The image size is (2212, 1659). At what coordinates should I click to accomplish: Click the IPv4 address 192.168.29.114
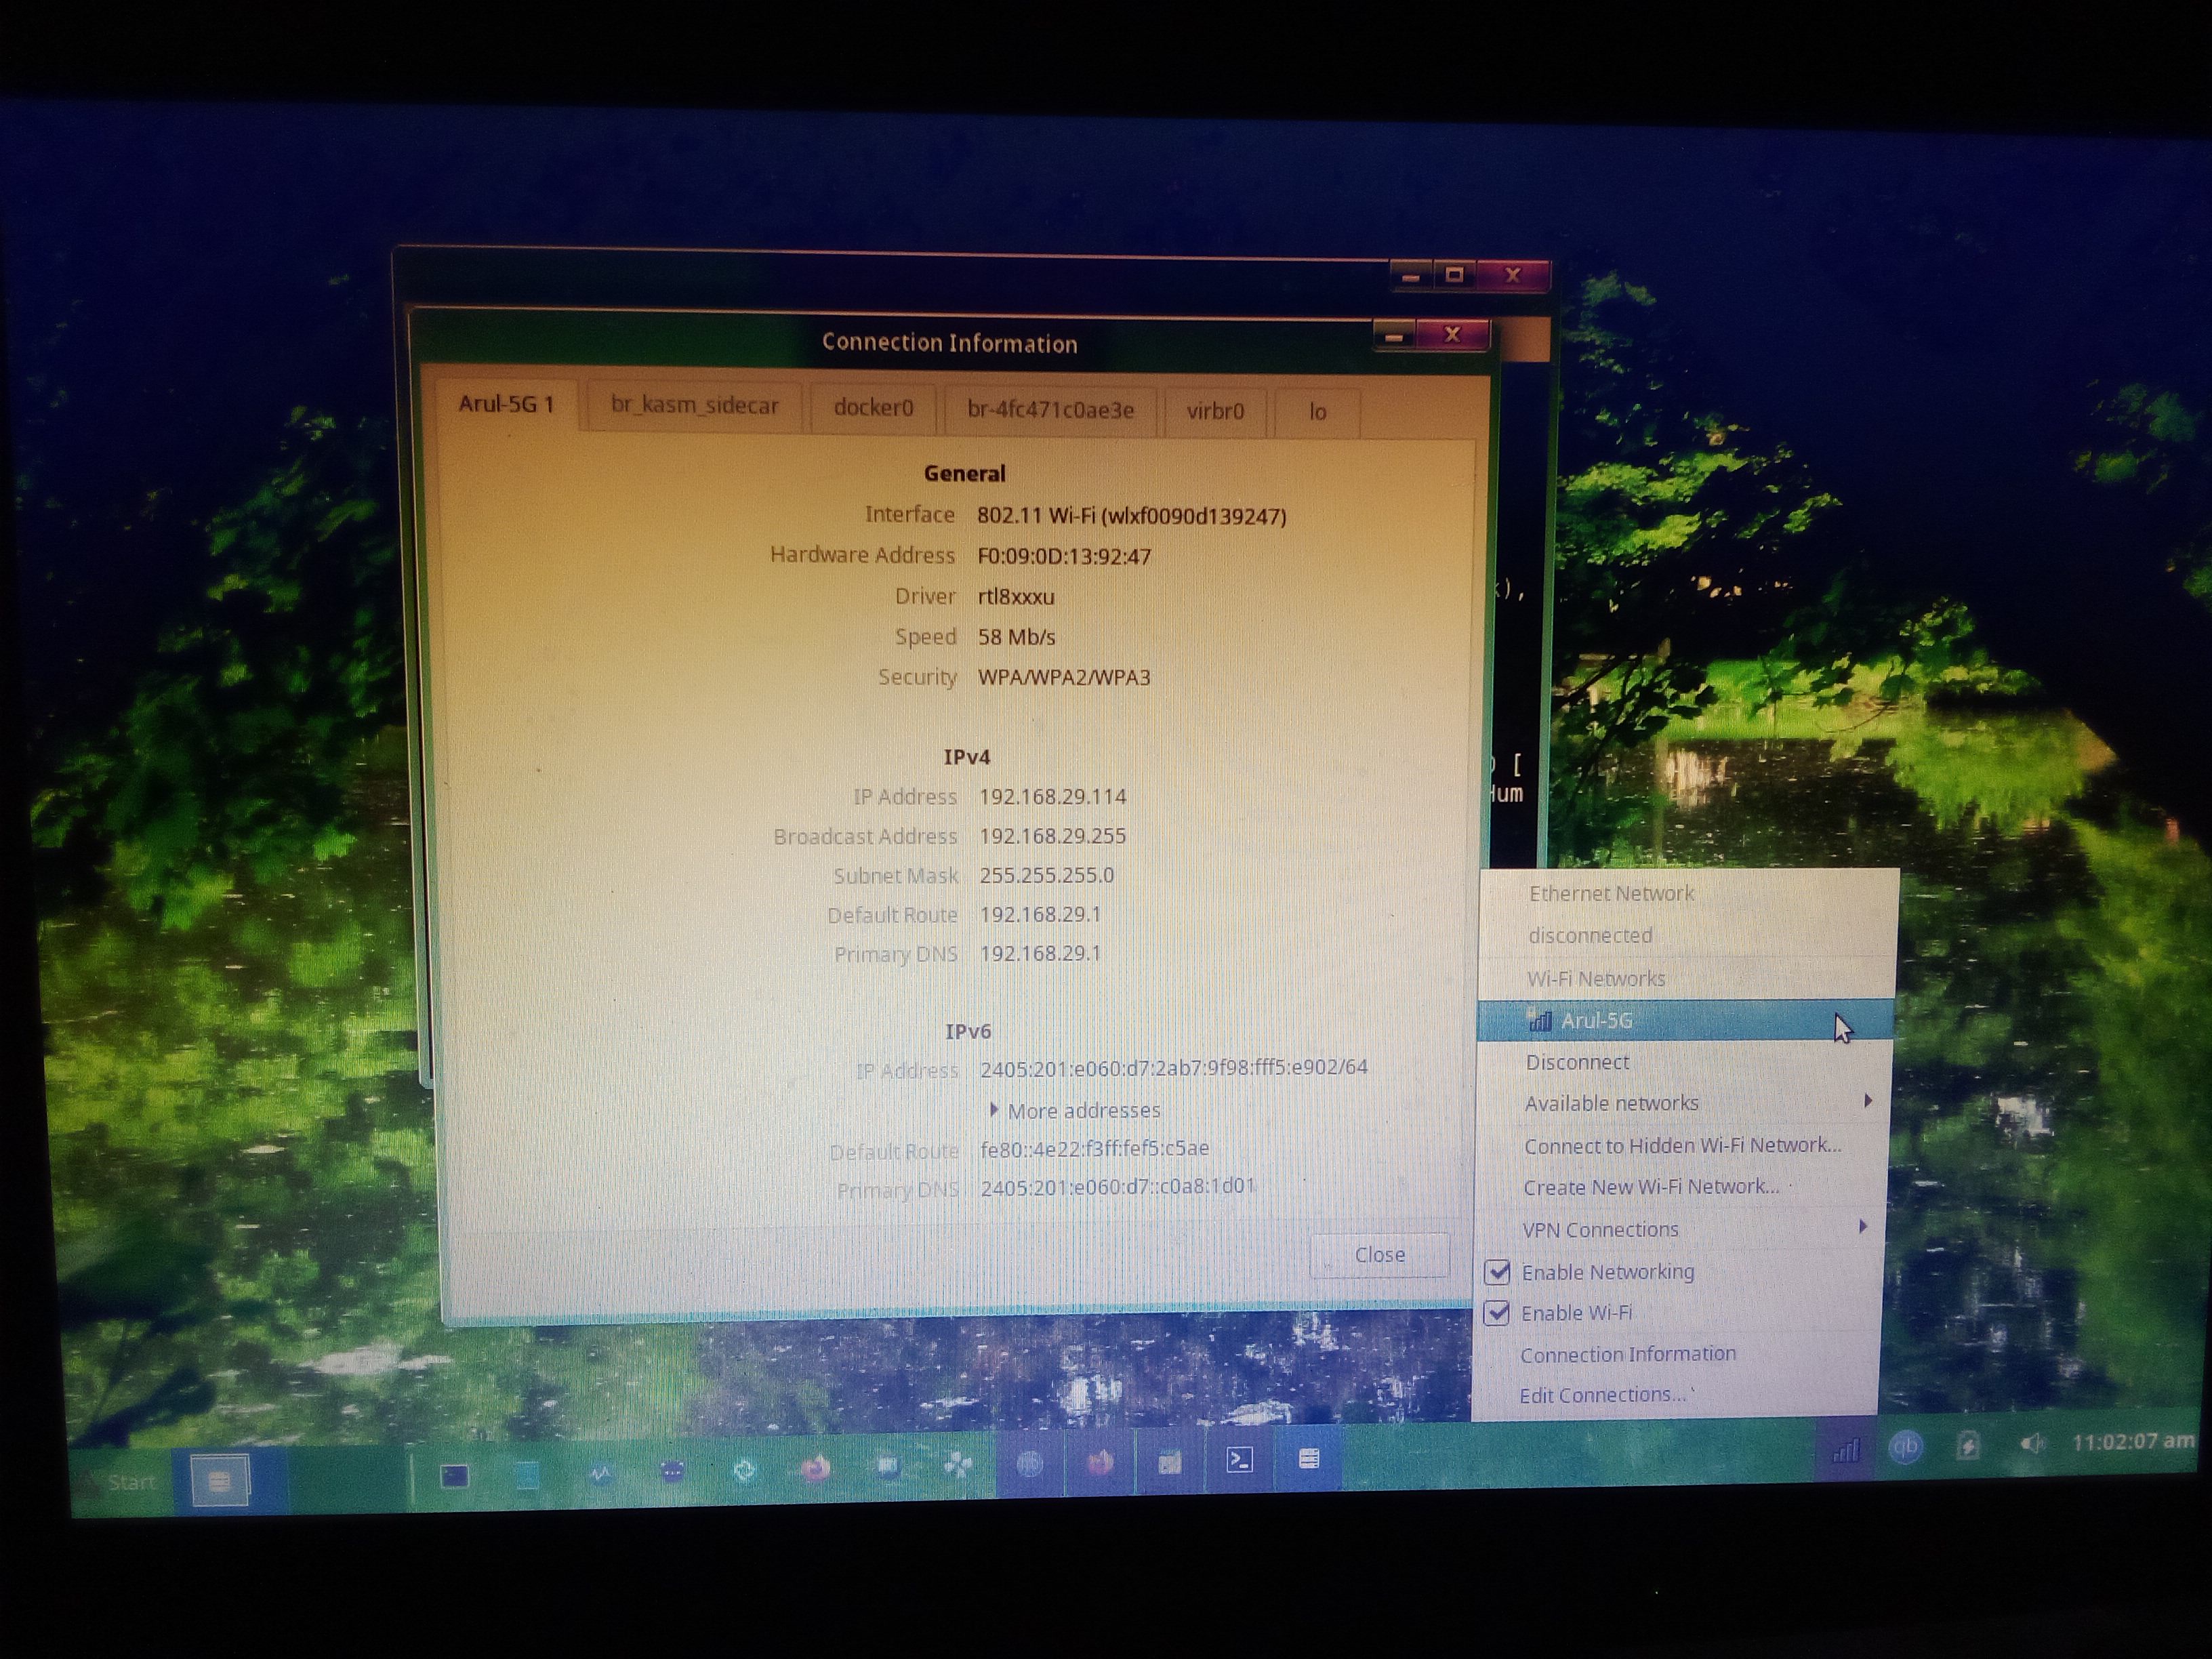pos(1052,796)
